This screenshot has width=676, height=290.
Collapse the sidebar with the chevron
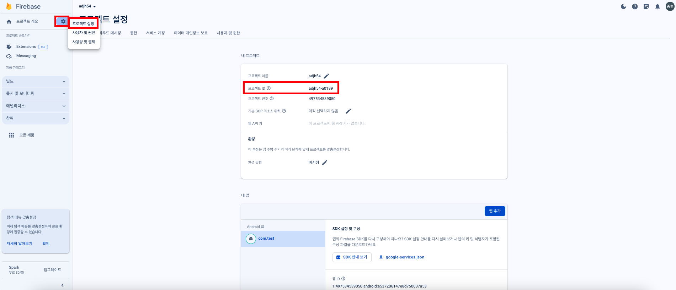tap(63, 285)
